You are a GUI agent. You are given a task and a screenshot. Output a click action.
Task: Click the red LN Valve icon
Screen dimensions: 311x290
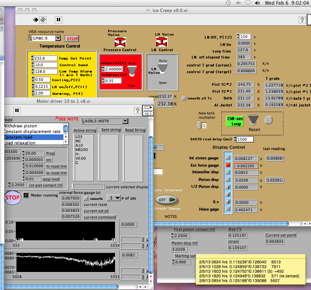tap(162, 42)
